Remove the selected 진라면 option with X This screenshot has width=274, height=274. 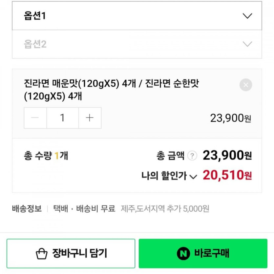tap(246, 85)
